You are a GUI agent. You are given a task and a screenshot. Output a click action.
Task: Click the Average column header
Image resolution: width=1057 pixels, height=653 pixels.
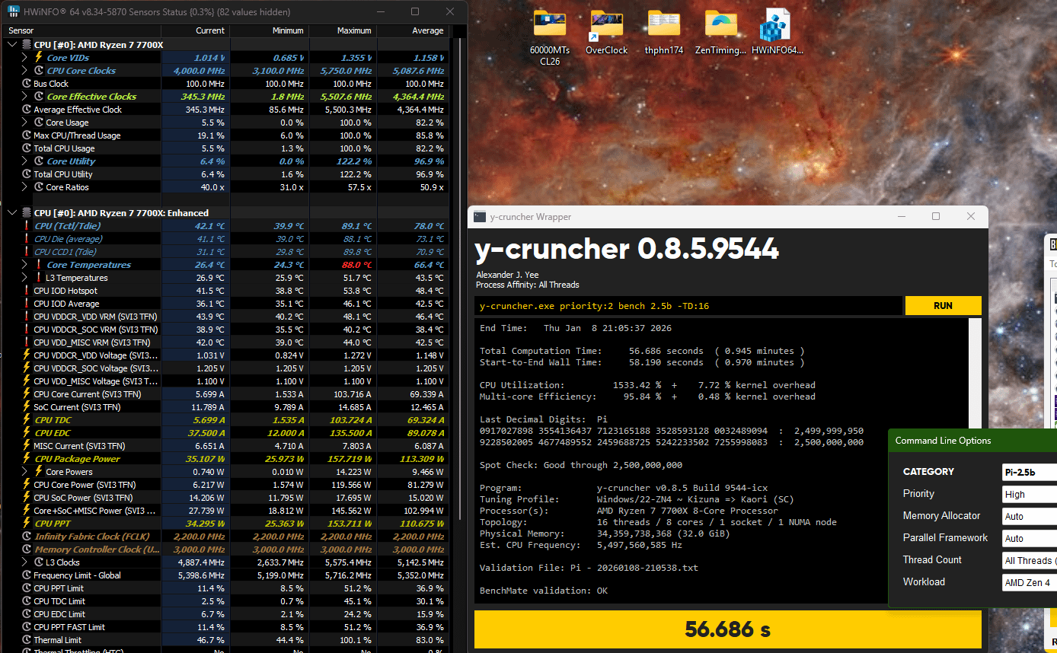(414, 30)
